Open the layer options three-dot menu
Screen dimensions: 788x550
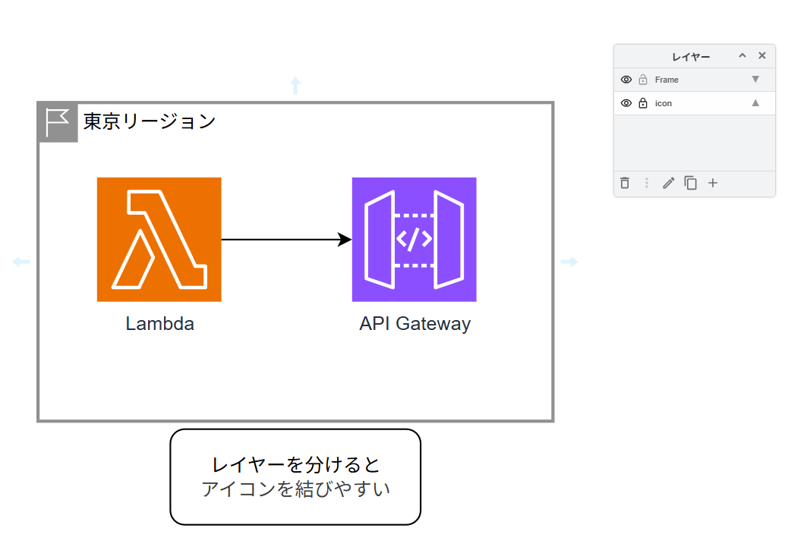point(647,183)
